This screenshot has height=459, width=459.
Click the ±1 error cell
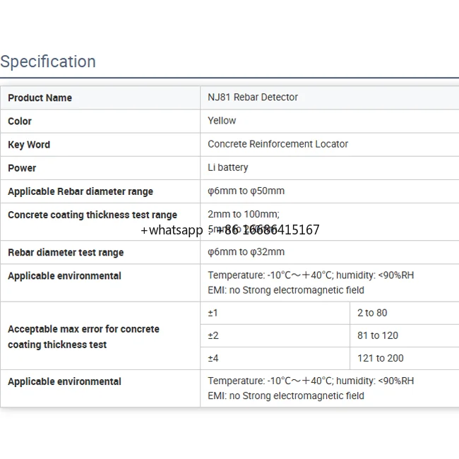click(213, 313)
